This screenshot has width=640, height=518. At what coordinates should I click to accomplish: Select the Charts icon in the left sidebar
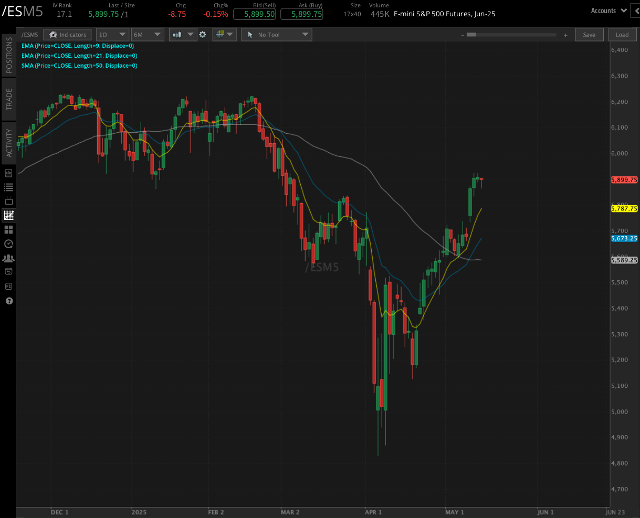tap(8, 215)
